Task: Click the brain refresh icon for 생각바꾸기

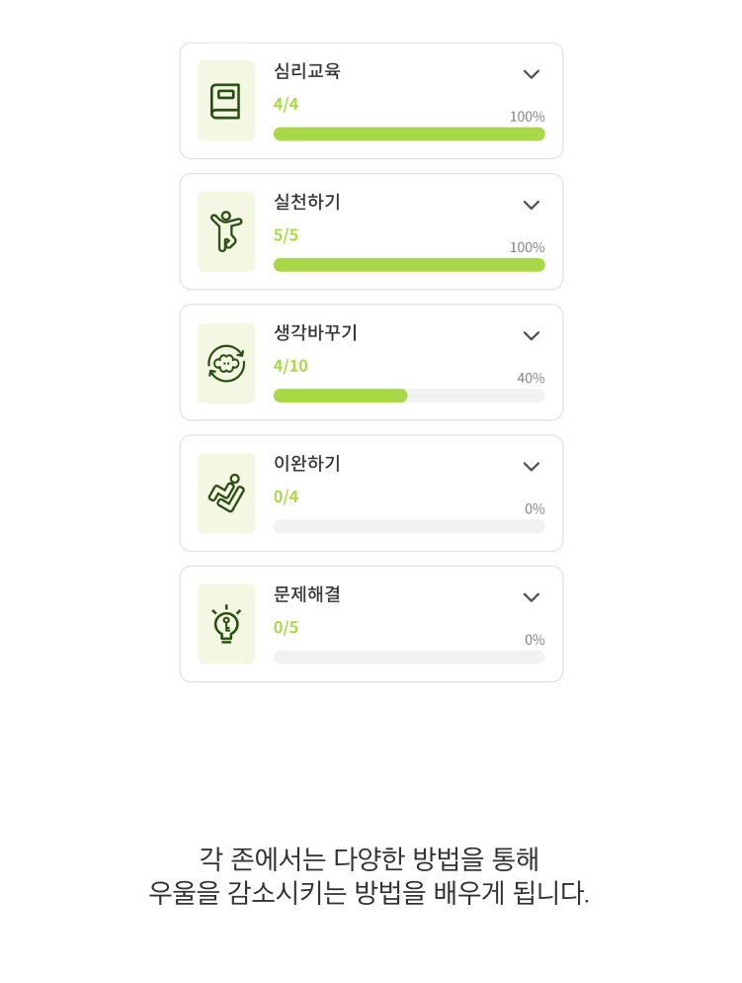Action: (x=226, y=363)
